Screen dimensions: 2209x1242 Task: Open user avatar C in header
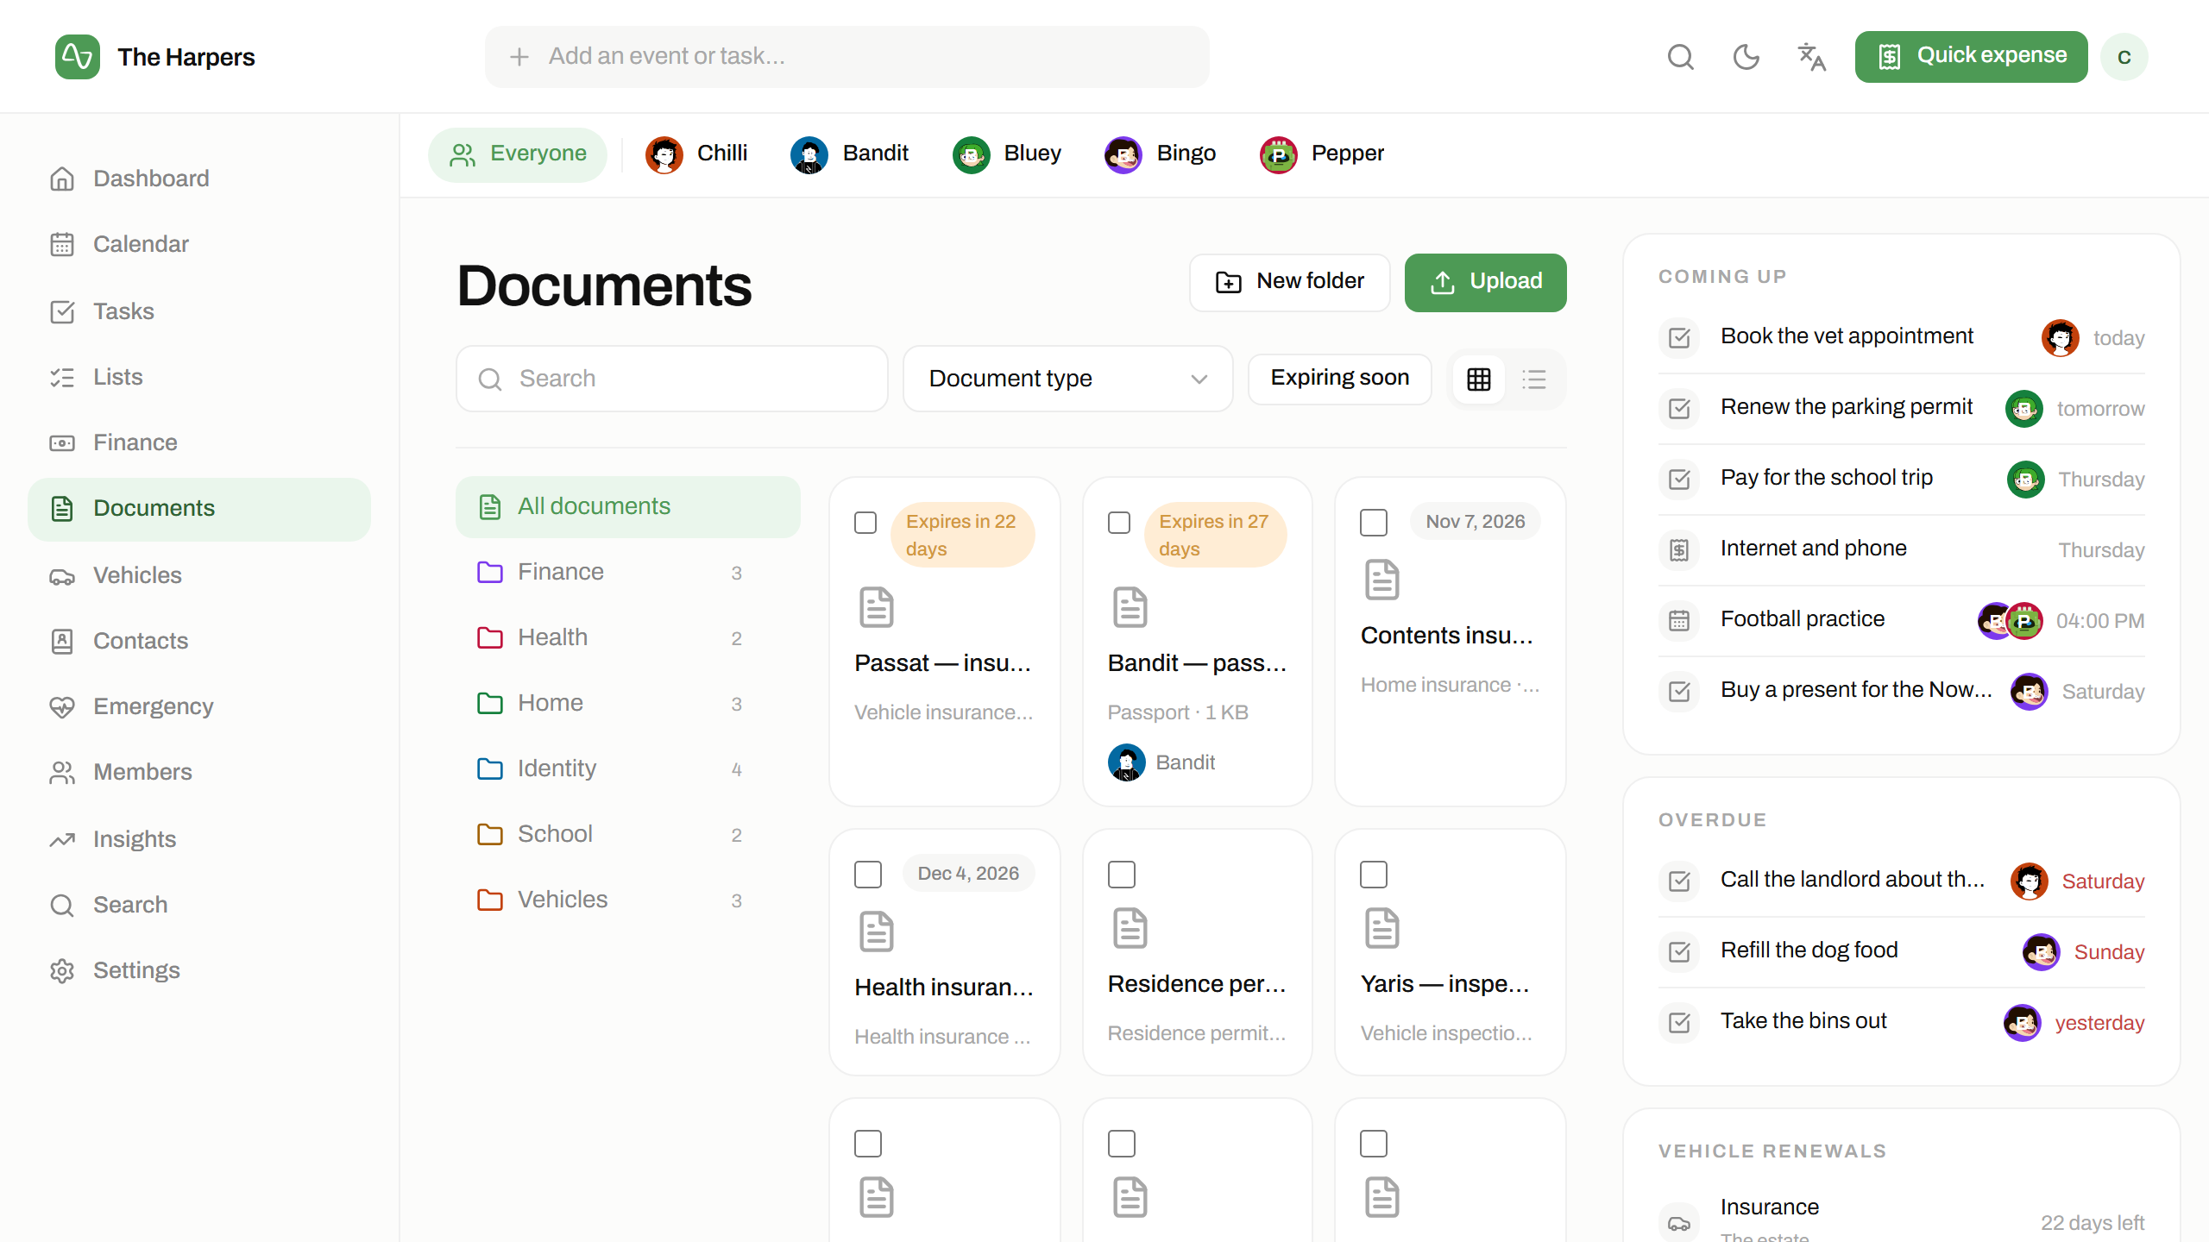tap(2124, 57)
